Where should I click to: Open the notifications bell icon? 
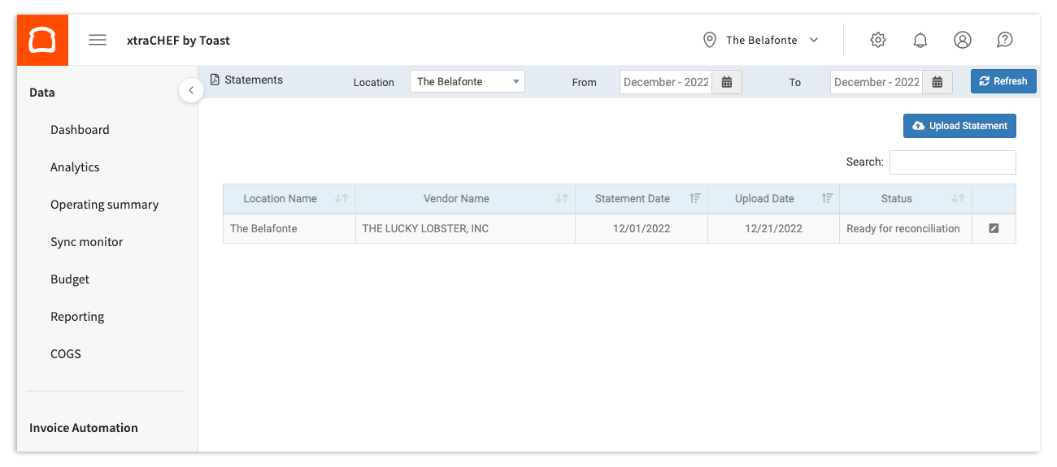click(920, 40)
